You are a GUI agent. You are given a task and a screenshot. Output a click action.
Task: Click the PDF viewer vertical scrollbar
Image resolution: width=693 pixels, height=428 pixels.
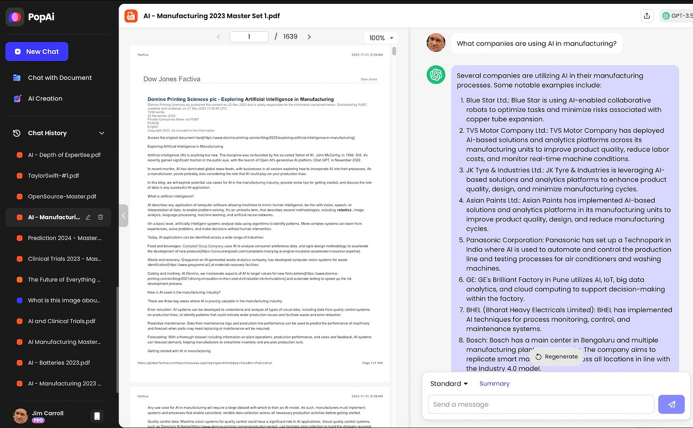[394, 51]
